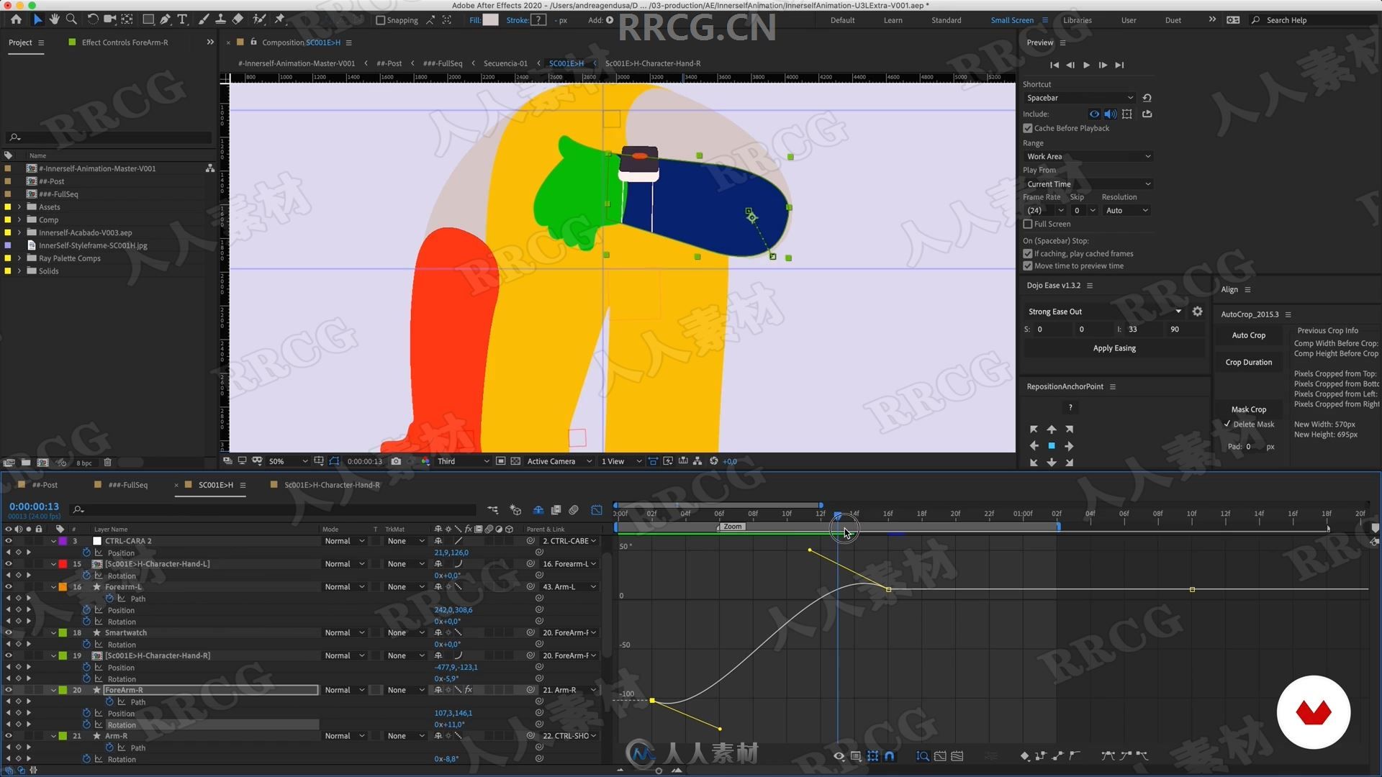
Task: Toggle transparency grid in viewer
Action: 515,461
